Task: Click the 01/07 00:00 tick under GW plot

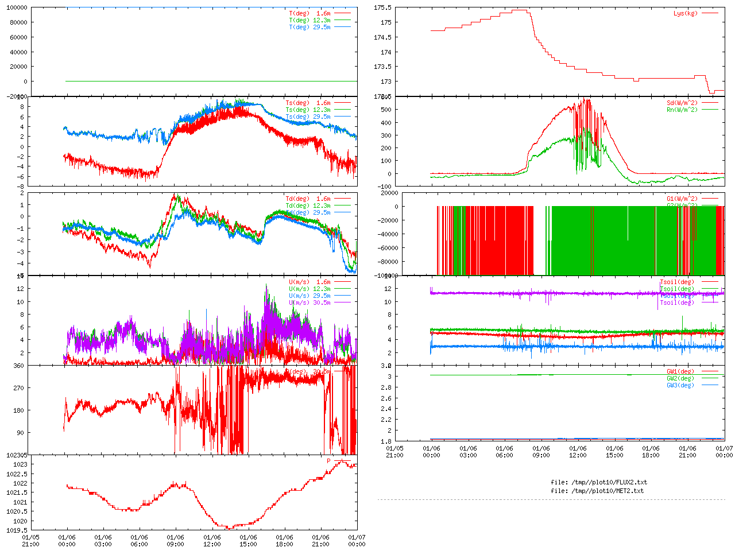Action: [724, 452]
